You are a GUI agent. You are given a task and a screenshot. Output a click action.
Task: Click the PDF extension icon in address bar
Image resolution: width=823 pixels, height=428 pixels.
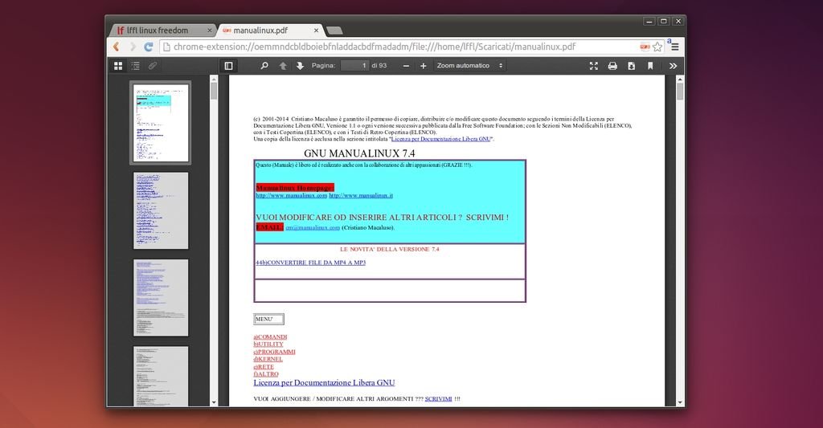(645, 47)
